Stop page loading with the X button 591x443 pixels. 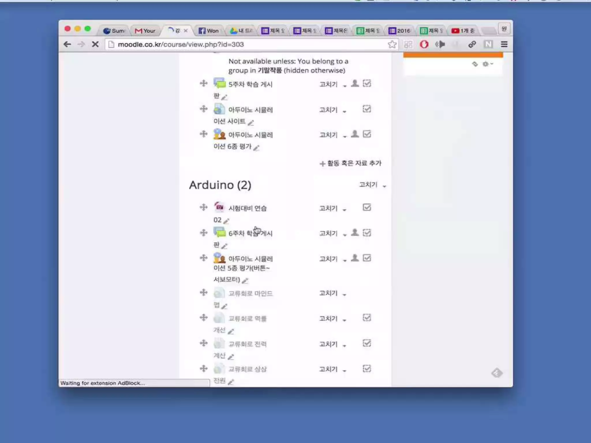coord(95,44)
